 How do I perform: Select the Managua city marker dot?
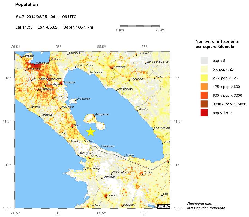(35, 65)
